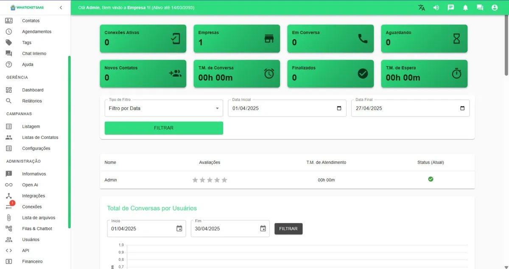This screenshot has width=509, height=269.
Task: Click the Relatórios magnifier icon
Action: pos(9,101)
